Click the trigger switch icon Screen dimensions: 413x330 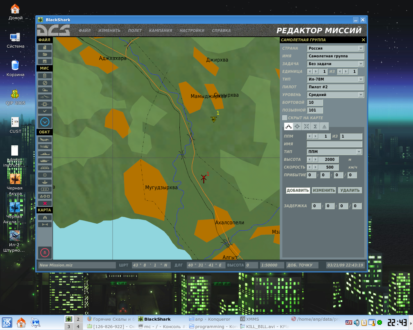pyautogui.click(x=45, y=97)
